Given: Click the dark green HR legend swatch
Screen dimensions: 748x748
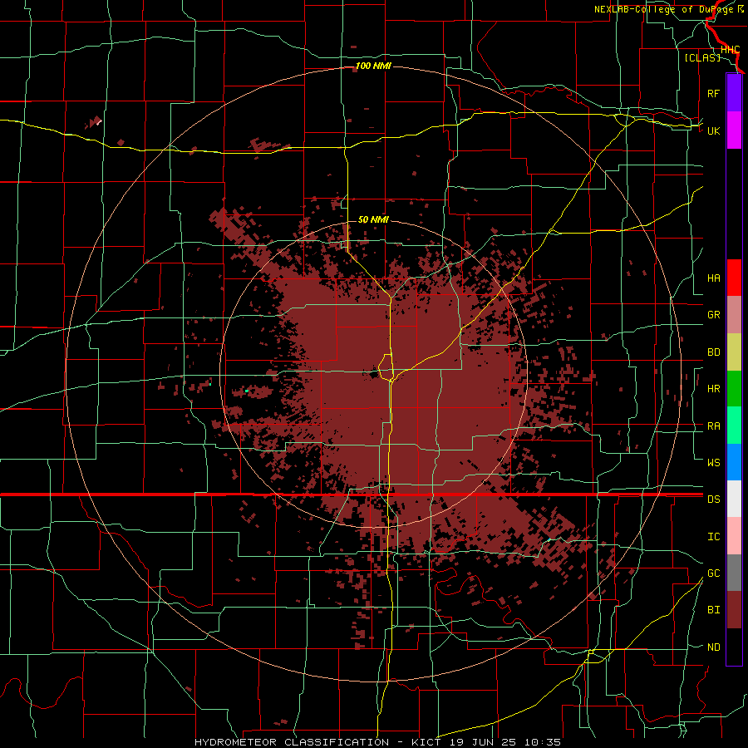Looking at the screenshot, I should tap(734, 389).
